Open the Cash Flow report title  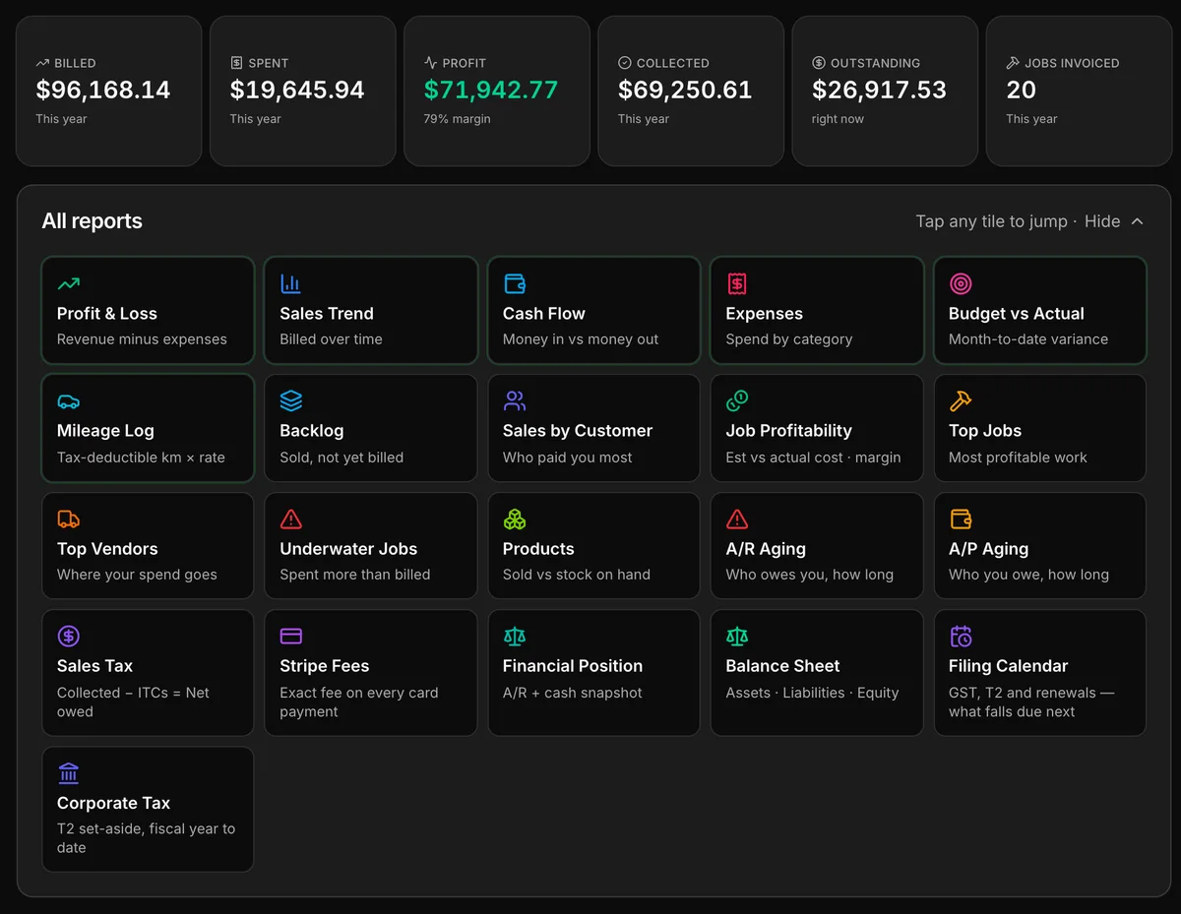544,314
